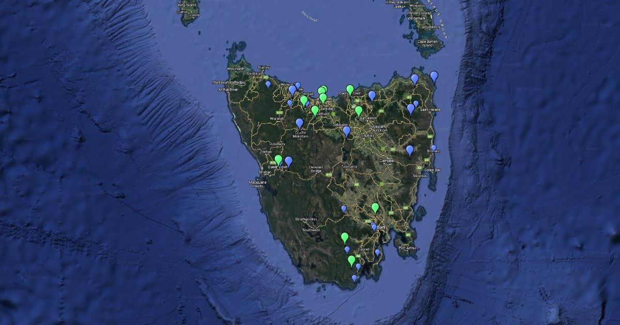Screen dimensions: 620x325
Task: Select the small blue pin east of Cygnet
Action: point(377,252)
